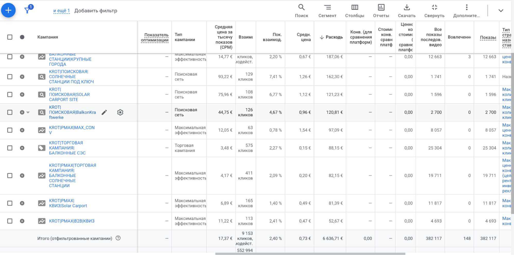Image resolution: width=514 pixels, height=255 pixels.
Task: Open the Поиск search tool
Action: pyautogui.click(x=301, y=11)
